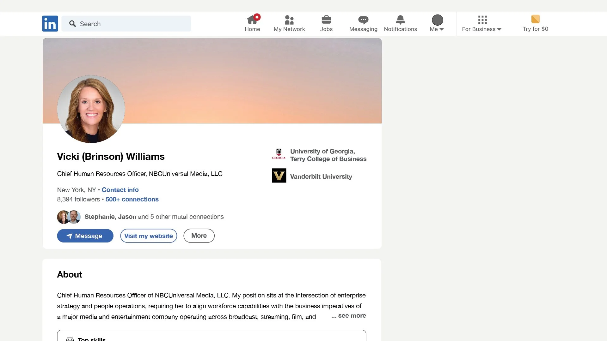Viewport: 607px width, 341px height.
Task: Open University of Georgia, Terry College link
Action: [x=328, y=155]
